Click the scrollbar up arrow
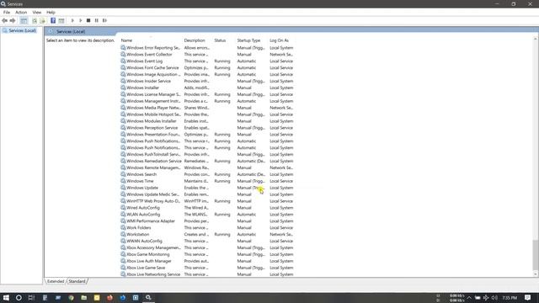Screen dimensions: 539x303 coord(536,39)
